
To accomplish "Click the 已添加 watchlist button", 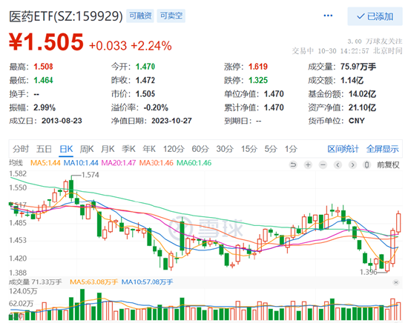I will click(375, 16).
